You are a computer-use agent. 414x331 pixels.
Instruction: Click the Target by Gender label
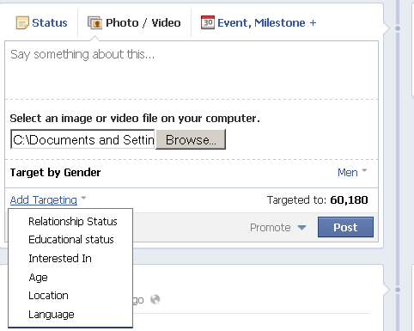55,173
